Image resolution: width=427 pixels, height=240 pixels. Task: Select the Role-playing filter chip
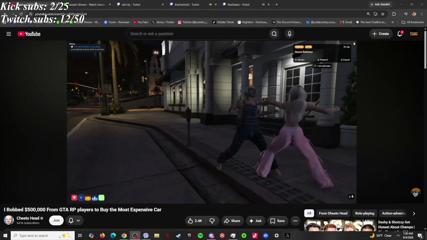(x=365, y=213)
